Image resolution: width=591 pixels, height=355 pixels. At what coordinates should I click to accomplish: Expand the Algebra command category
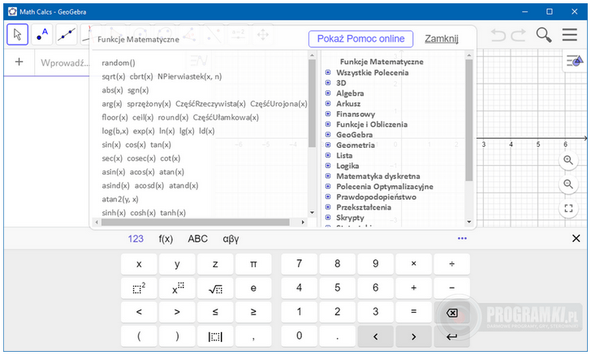328,93
